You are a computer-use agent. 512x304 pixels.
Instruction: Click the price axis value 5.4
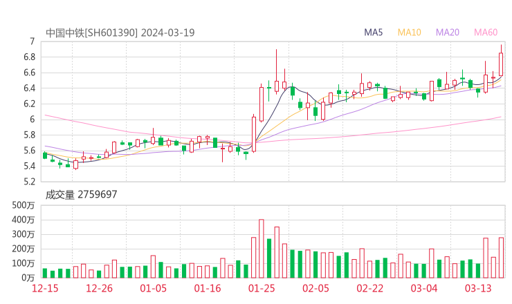pos(29,166)
